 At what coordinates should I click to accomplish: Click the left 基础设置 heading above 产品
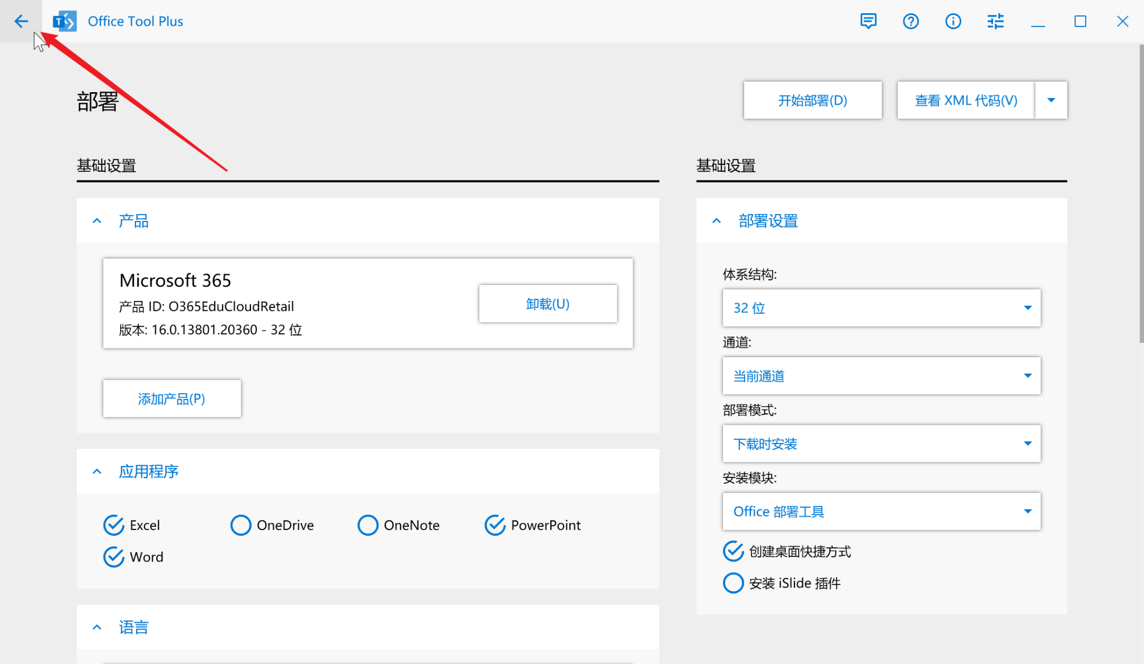click(x=106, y=166)
